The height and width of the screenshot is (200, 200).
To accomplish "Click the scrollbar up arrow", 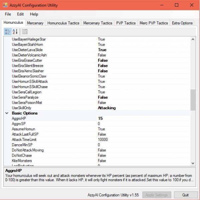I will (193, 39).
